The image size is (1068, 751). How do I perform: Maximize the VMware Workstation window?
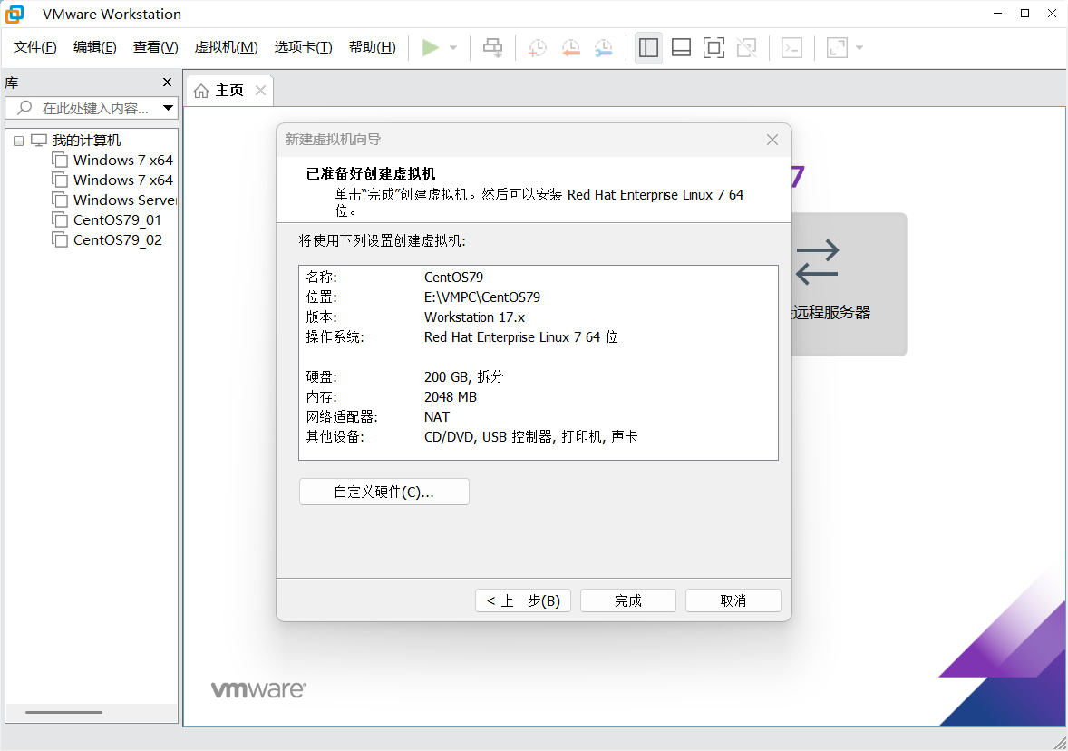point(1025,14)
